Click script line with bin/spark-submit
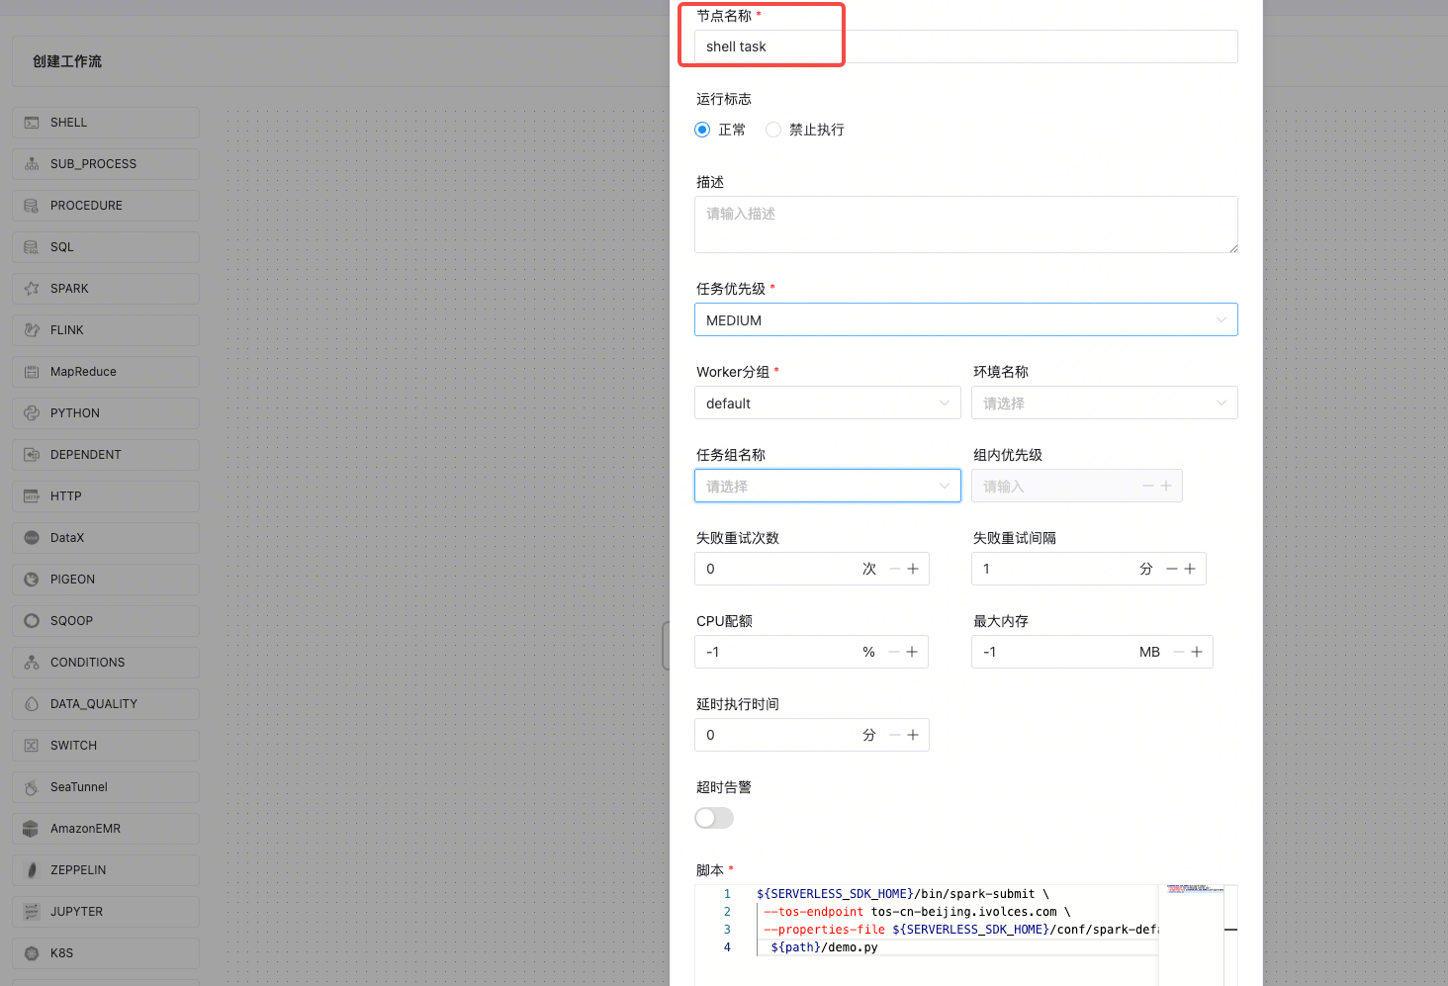1448x986 pixels. (903, 894)
